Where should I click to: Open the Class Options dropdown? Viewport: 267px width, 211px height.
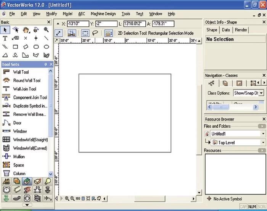pyautogui.click(x=248, y=93)
